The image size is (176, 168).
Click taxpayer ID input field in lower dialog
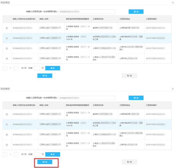pos(87,98)
